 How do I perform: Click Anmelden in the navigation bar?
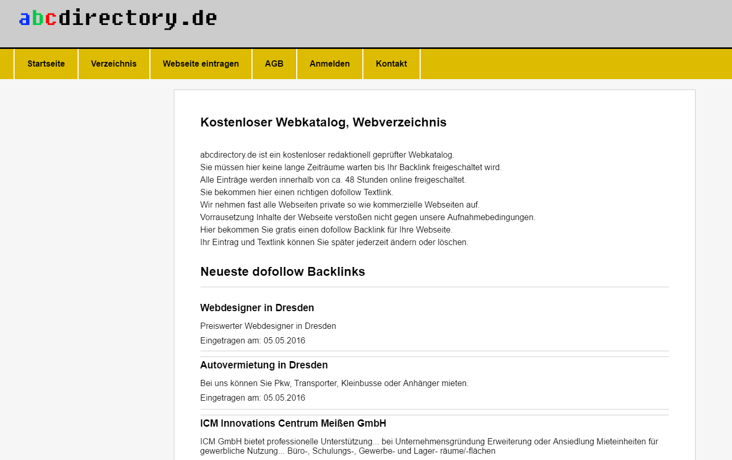330,63
